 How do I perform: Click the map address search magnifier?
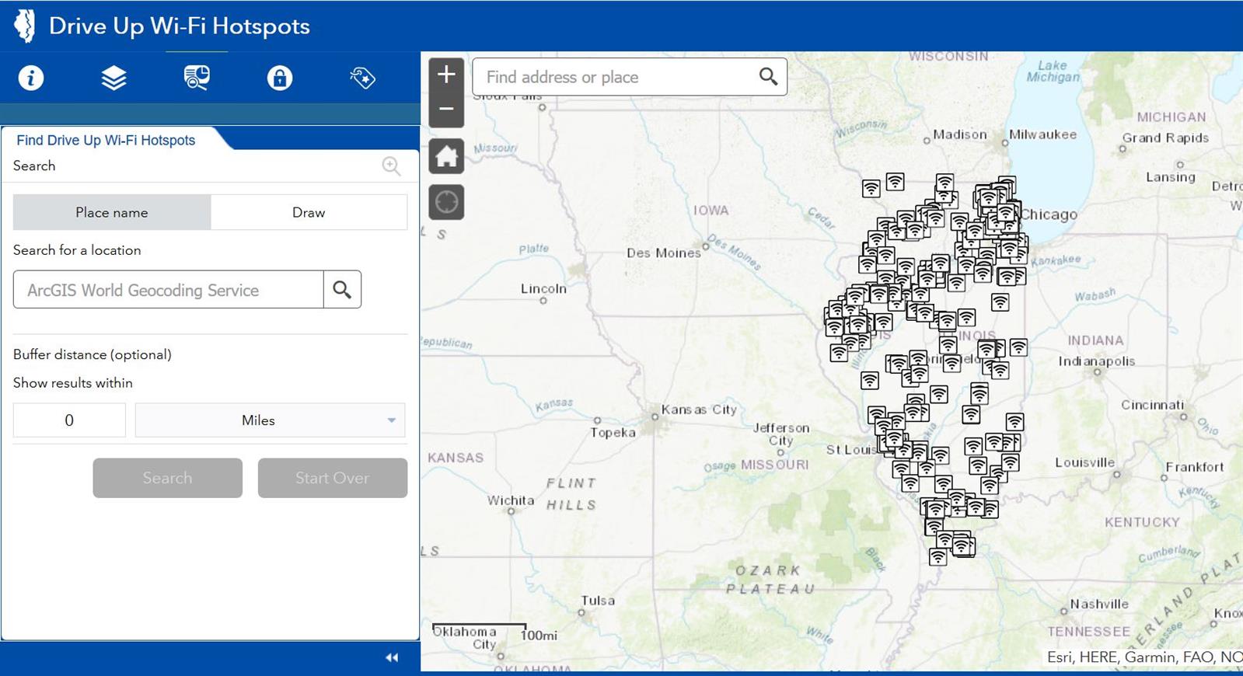[768, 77]
